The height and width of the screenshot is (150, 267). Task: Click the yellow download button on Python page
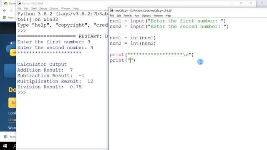coord(12,103)
